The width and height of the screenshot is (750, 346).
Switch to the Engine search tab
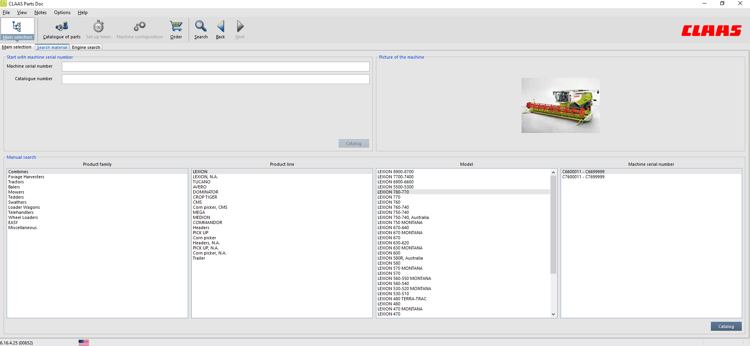[x=86, y=47]
